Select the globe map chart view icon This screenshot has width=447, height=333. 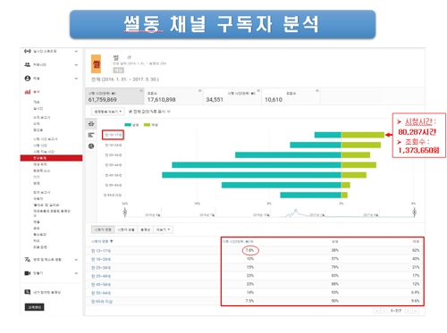(91, 146)
